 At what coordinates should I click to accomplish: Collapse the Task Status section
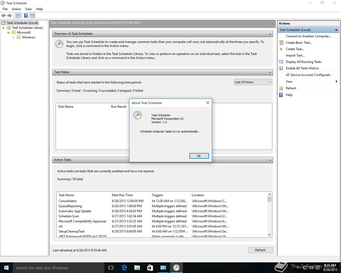coord(270,72)
